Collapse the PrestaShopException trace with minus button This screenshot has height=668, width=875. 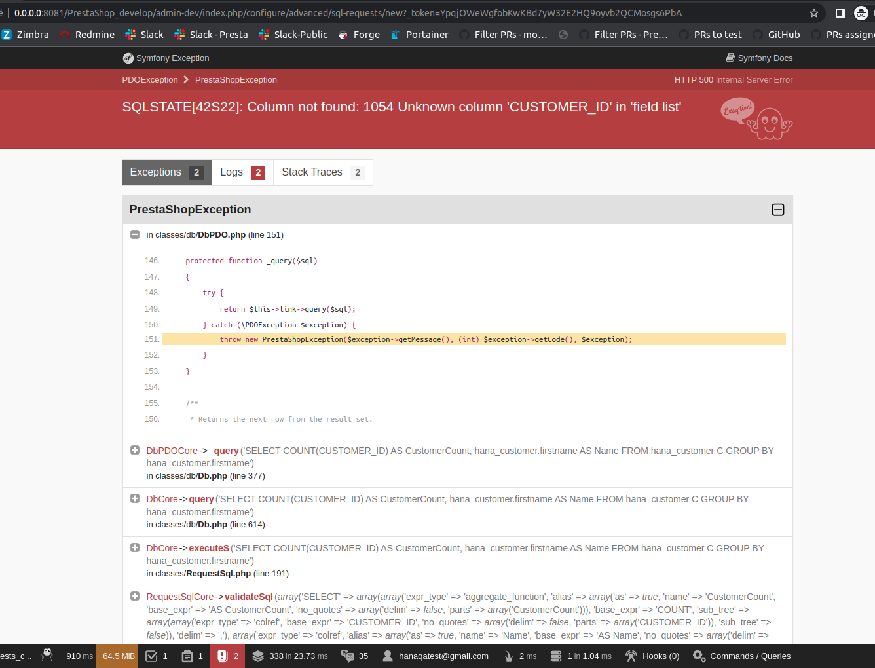pos(777,210)
